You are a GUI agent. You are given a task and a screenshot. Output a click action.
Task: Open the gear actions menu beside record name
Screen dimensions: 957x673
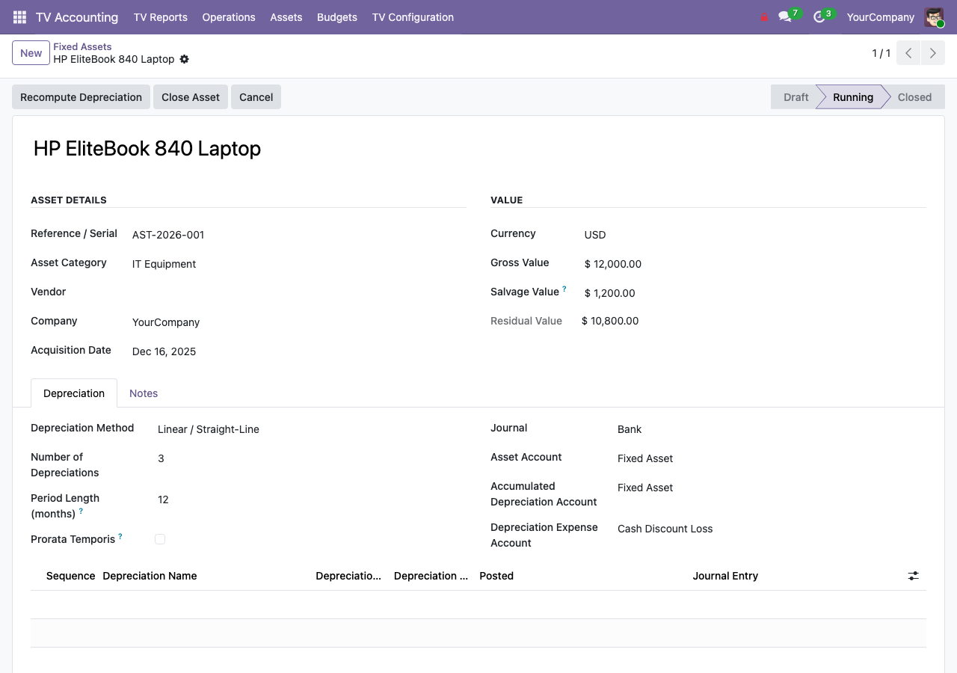coord(185,59)
